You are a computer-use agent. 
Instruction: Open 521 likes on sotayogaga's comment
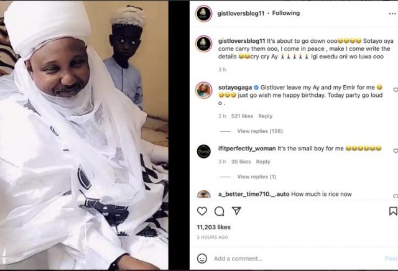click(x=242, y=116)
